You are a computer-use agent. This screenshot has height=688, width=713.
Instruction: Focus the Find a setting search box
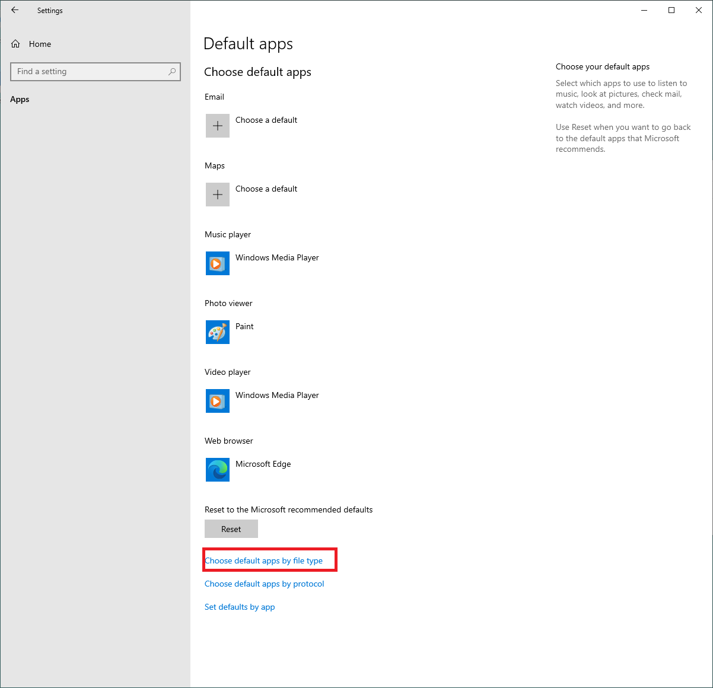tap(89, 72)
